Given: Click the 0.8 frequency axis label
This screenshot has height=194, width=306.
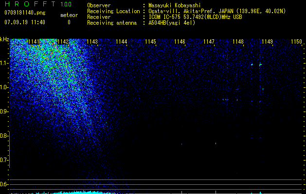Looking at the screenshot, I should (x=4, y=136).
